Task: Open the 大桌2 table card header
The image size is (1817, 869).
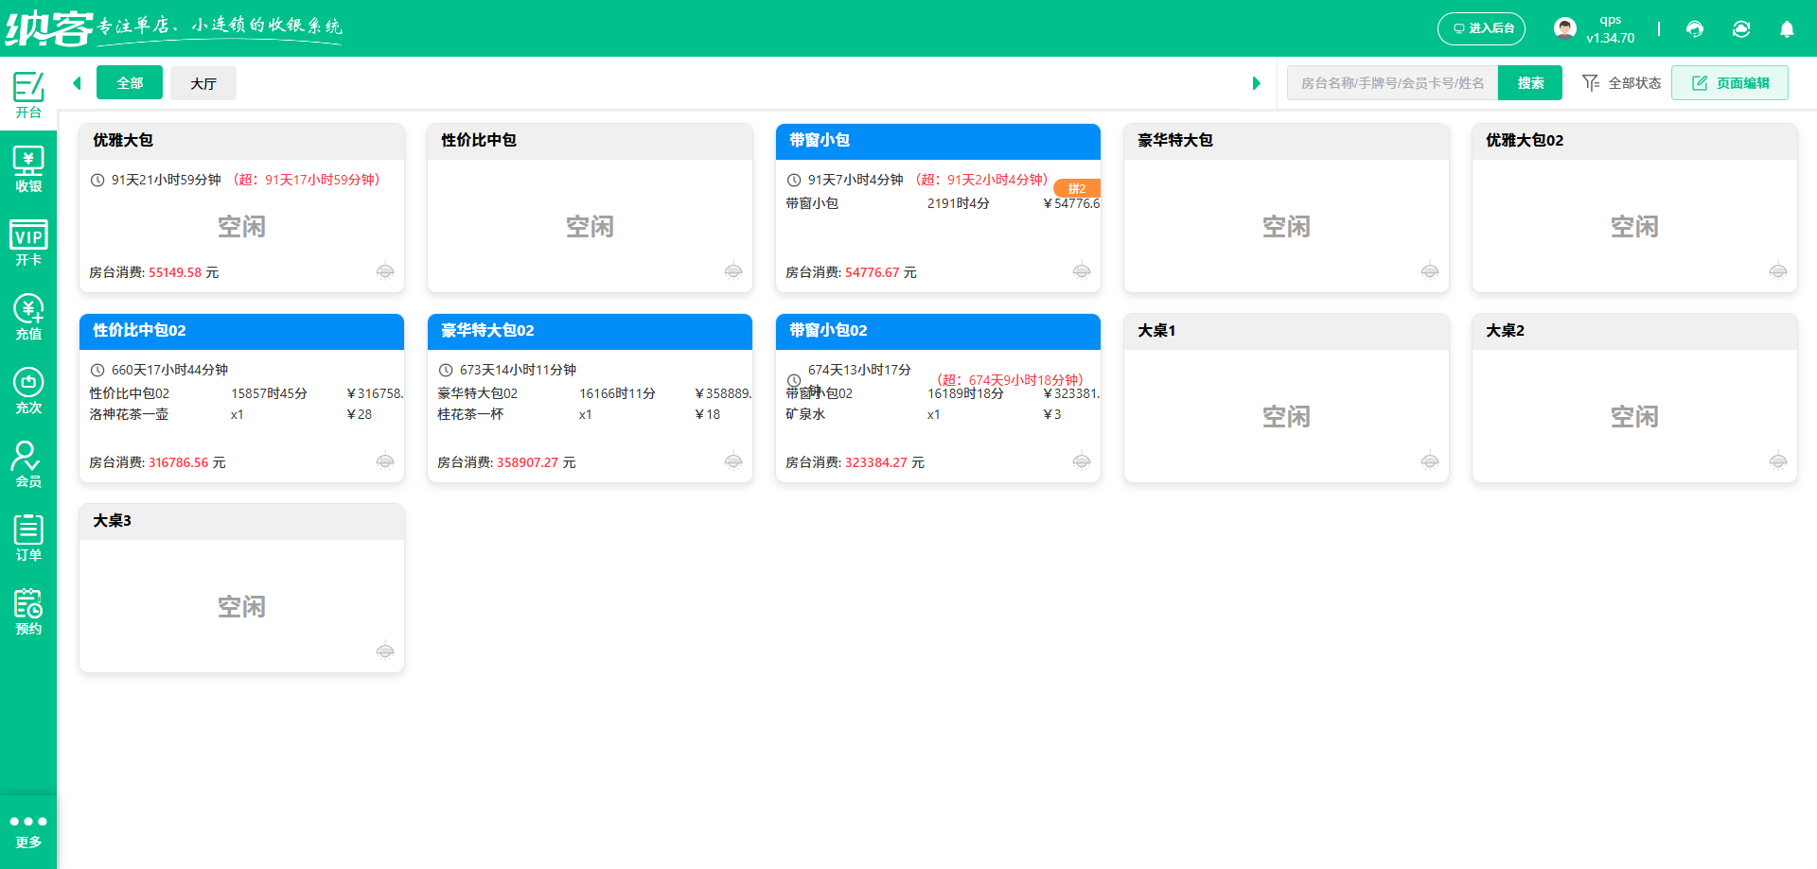Action: click(1634, 331)
